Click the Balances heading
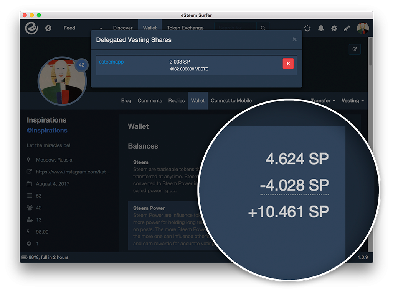 (x=143, y=146)
